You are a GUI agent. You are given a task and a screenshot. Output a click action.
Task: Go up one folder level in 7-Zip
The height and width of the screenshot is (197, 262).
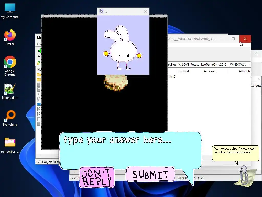pos(39,63)
